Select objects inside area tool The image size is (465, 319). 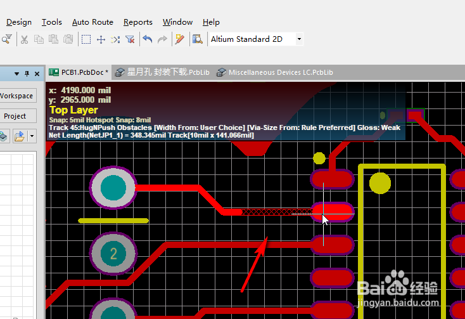click(86, 39)
